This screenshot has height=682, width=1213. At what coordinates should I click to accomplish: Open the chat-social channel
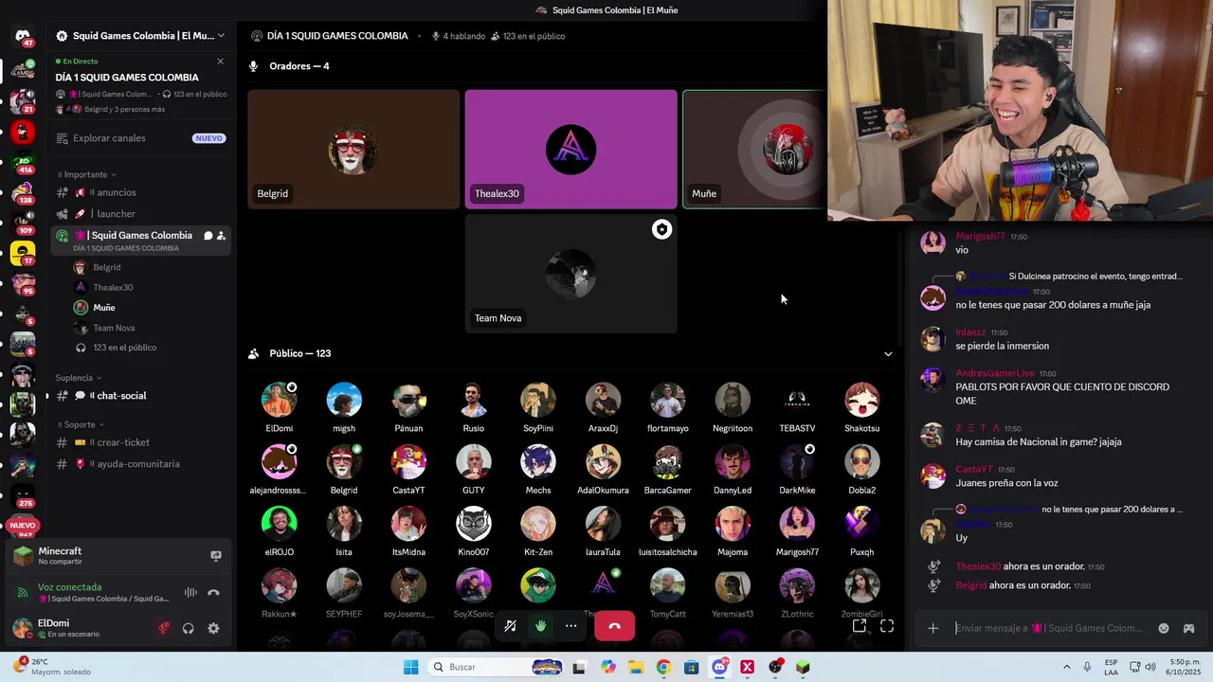[140, 396]
